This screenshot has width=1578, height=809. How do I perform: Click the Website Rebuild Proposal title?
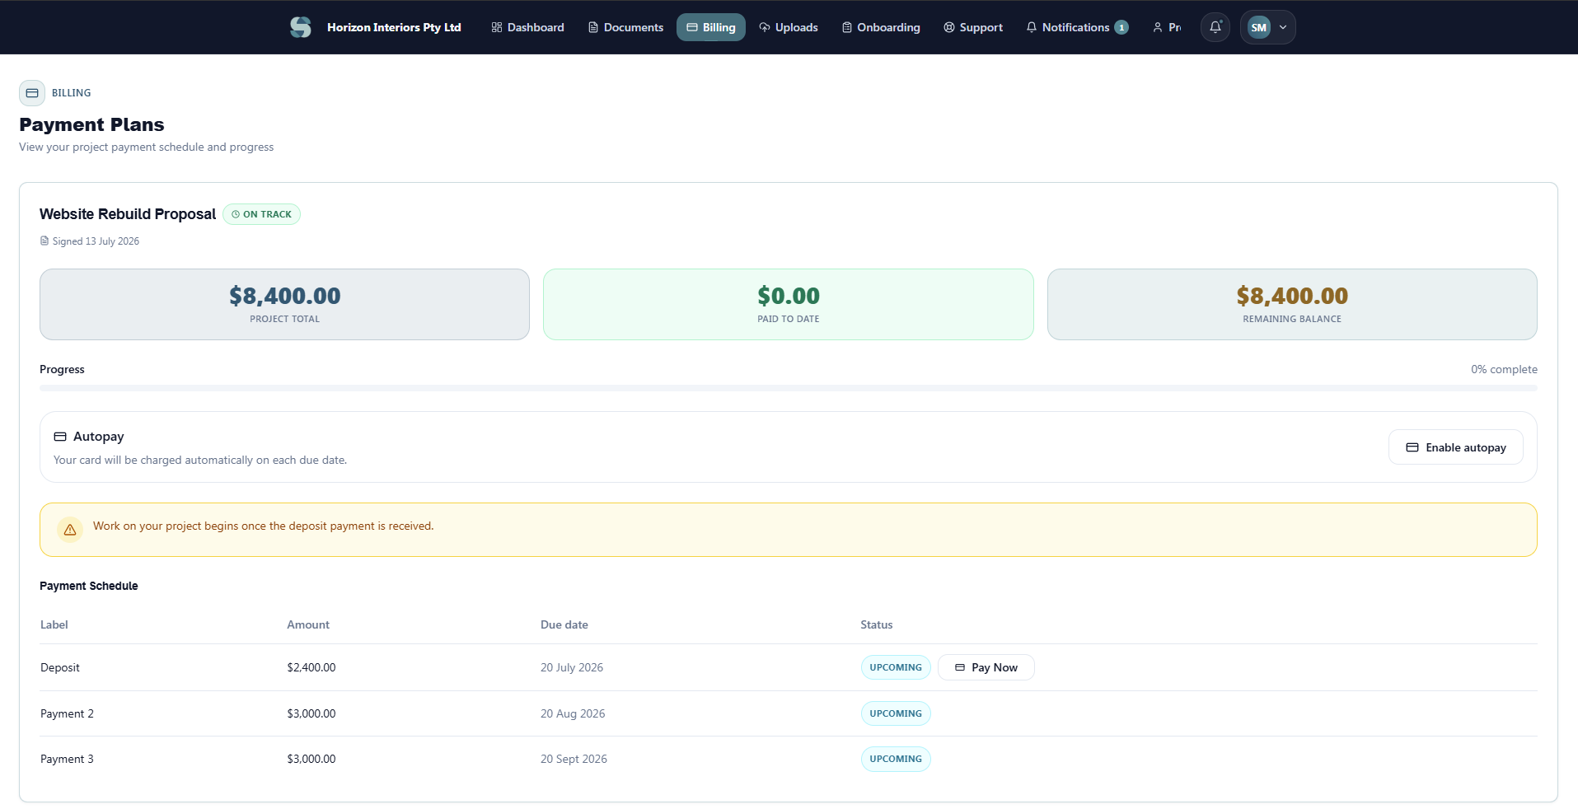(x=128, y=214)
